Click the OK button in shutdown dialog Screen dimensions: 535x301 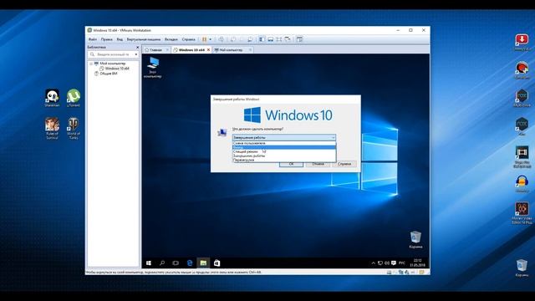coord(291,164)
